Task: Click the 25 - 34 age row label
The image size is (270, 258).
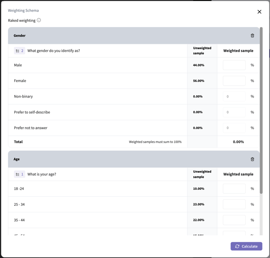Action: click(x=20, y=204)
